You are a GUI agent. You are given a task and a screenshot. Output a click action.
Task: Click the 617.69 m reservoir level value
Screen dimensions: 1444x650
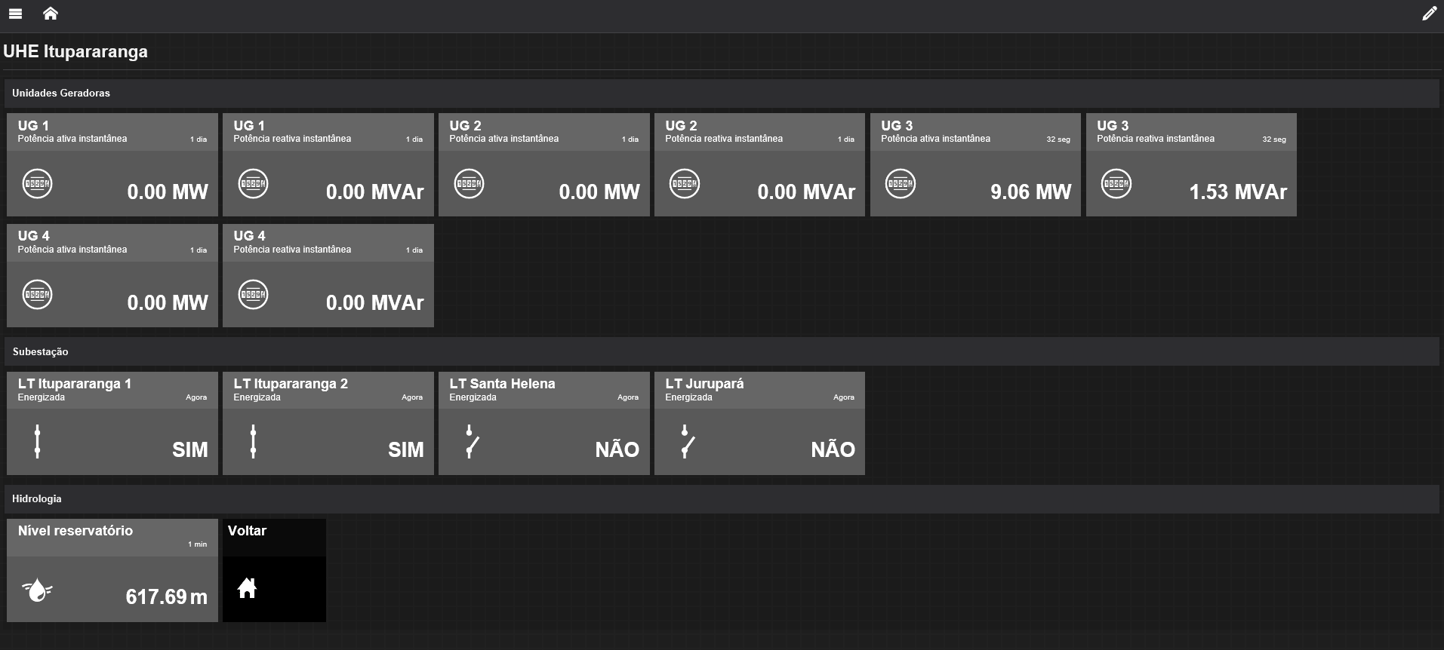point(166,597)
